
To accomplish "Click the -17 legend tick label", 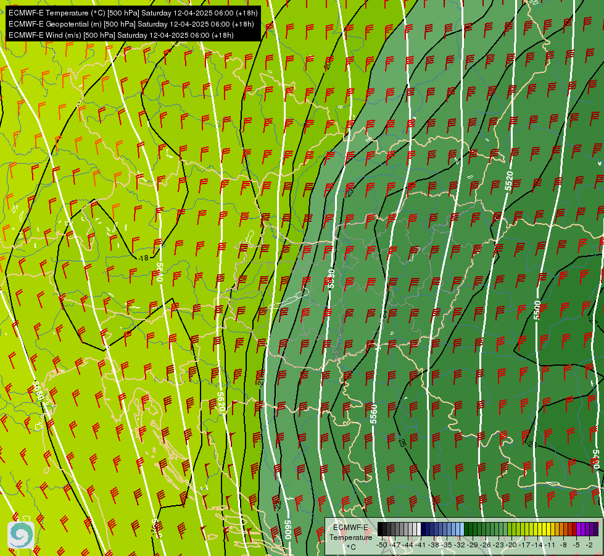I will [x=524, y=545].
